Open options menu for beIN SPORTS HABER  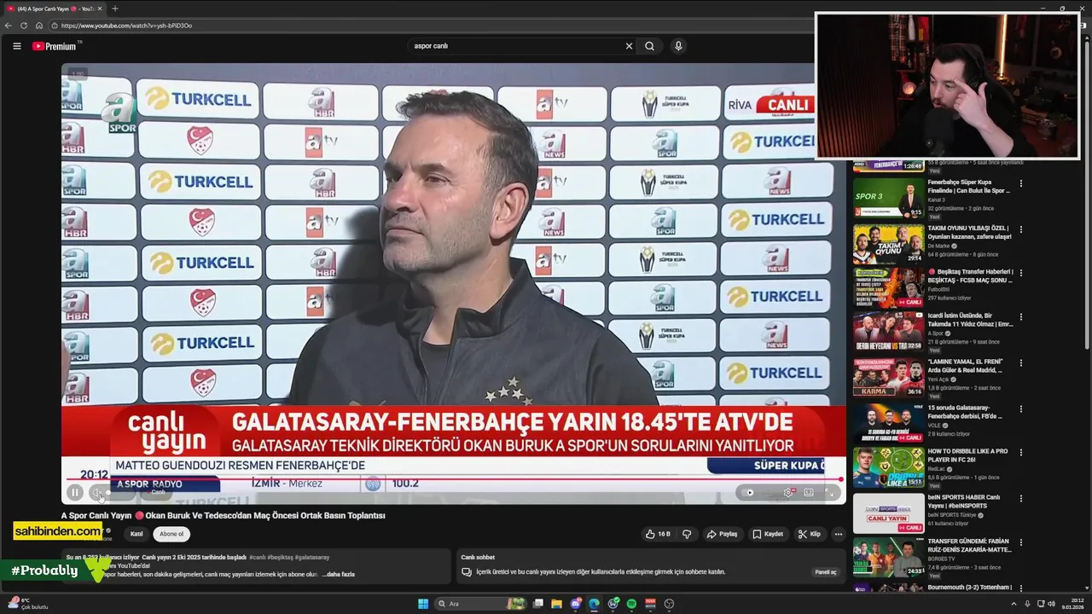click(x=1020, y=498)
